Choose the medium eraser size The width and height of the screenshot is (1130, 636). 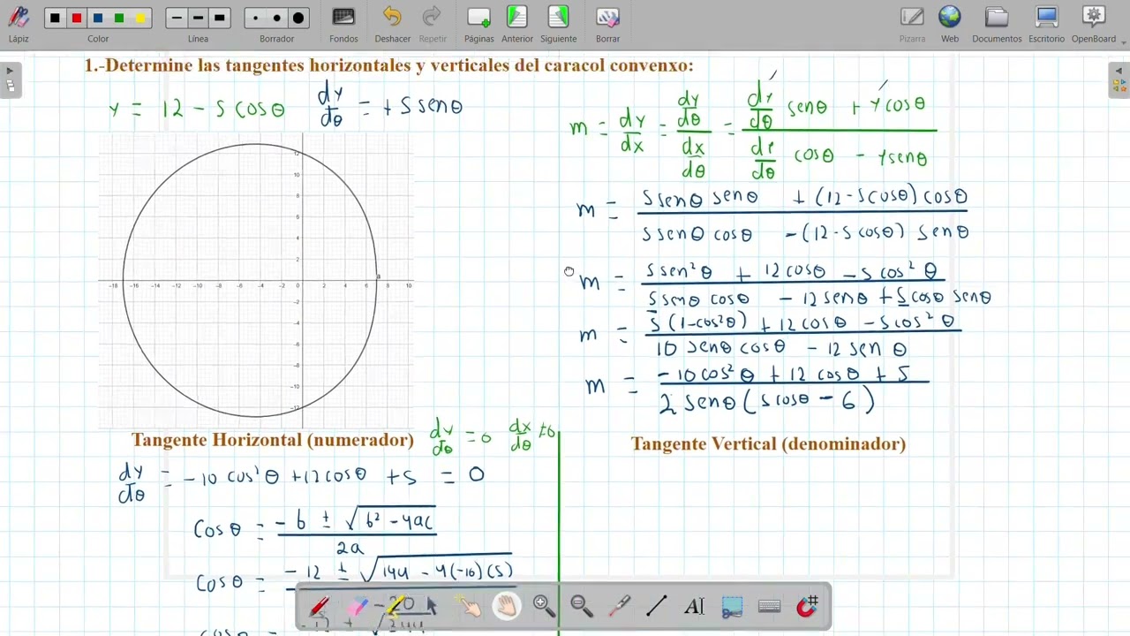(276, 18)
